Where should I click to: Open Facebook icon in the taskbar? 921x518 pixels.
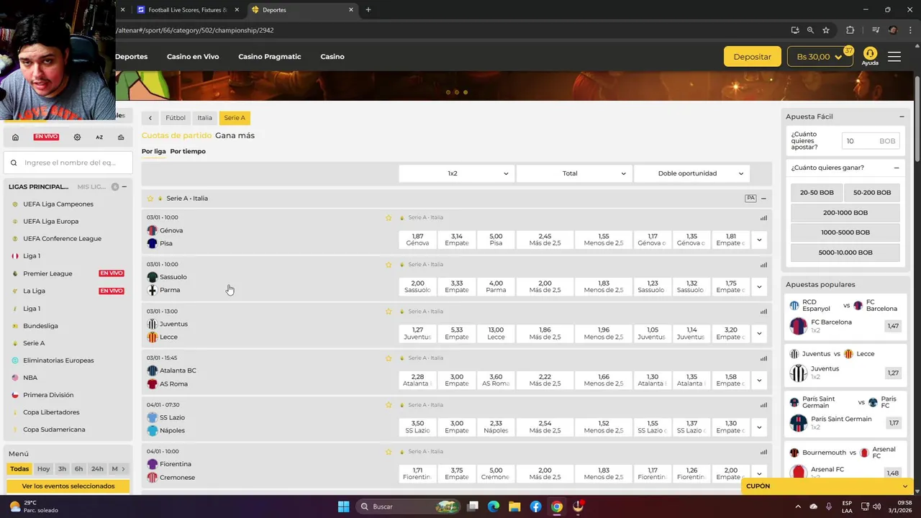535,506
